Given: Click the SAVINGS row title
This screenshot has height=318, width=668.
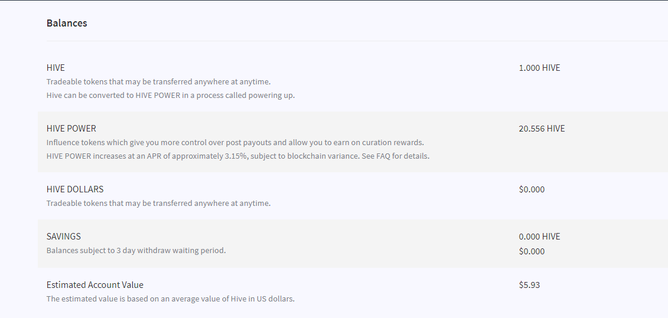Looking at the screenshot, I should pos(63,236).
